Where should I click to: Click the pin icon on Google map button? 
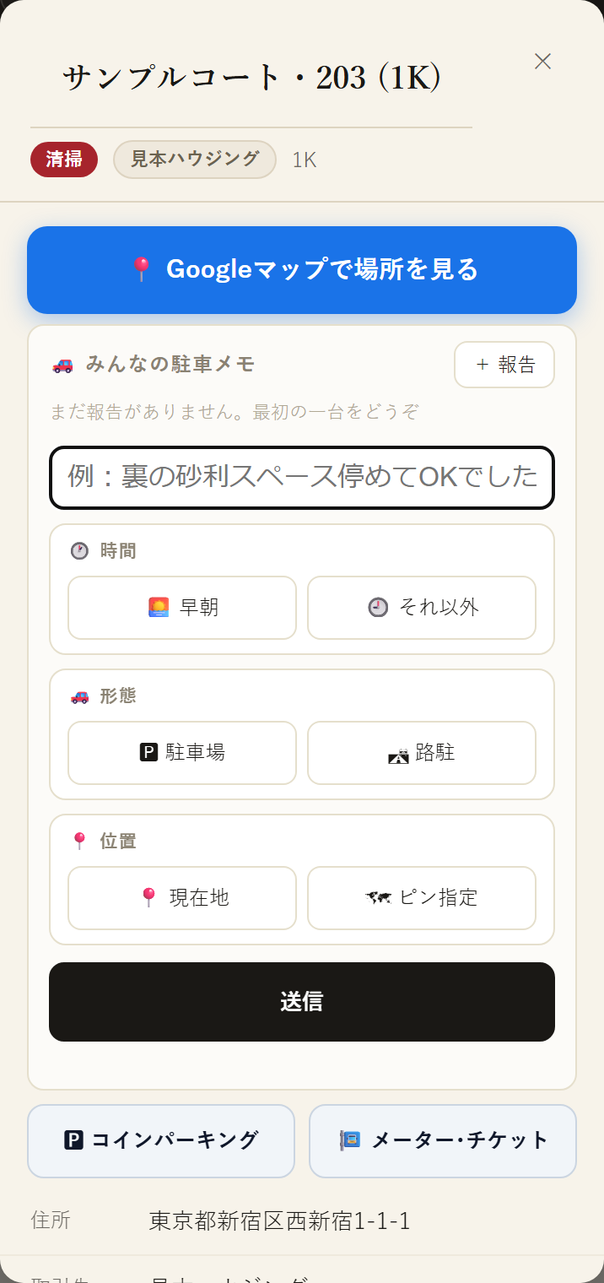(141, 269)
